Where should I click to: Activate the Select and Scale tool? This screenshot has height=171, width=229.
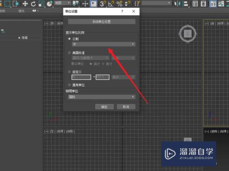coord(41,4)
